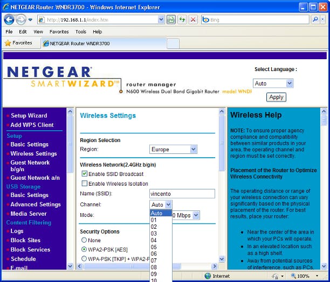Click the Refresh icon with green arrows
The width and height of the screenshot is (330, 282).
coord(182,20)
